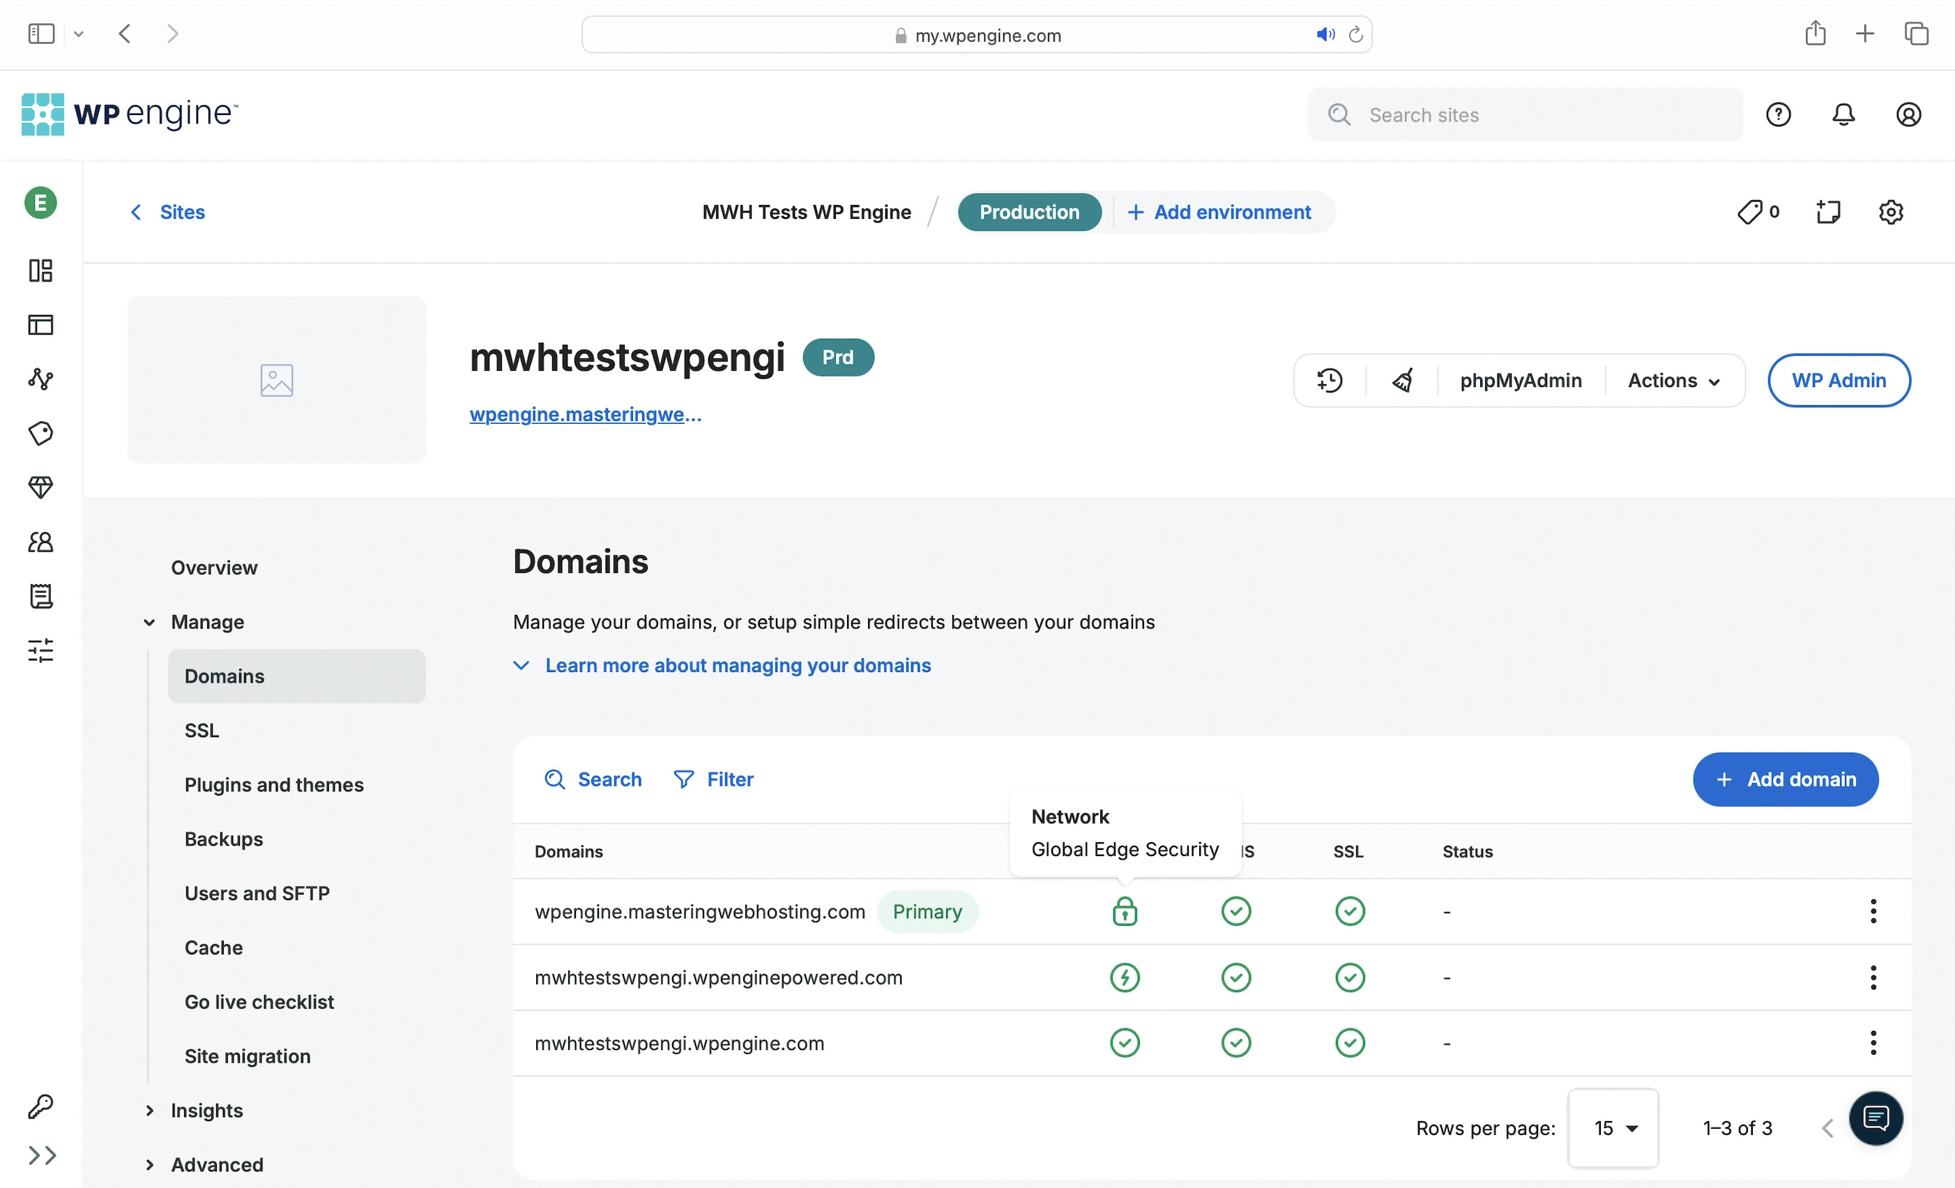This screenshot has width=1955, height=1188.
Task: Click the backup points history icon
Action: pos(1330,381)
